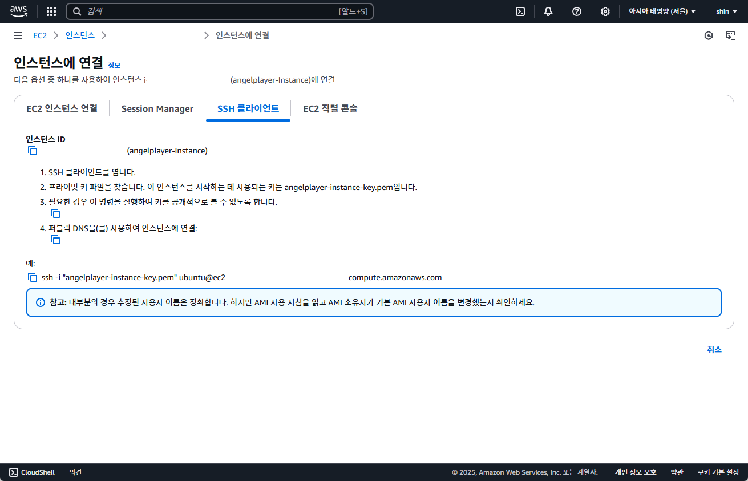
Task: Open the notifications bell
Action: pyautogui.click(x=548, y=11)
